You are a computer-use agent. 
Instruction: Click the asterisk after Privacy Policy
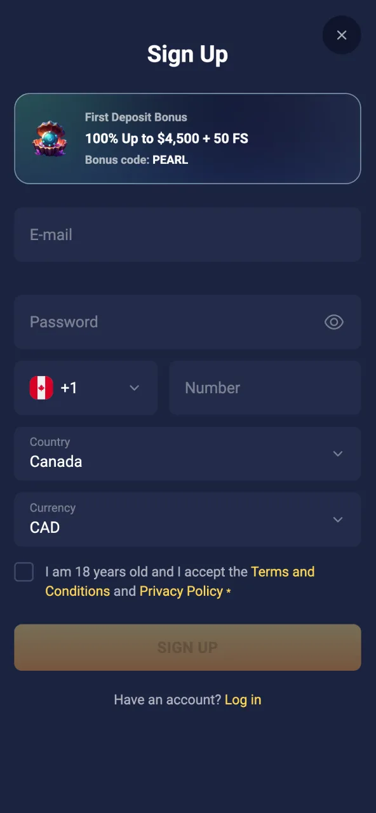(227, 591)
